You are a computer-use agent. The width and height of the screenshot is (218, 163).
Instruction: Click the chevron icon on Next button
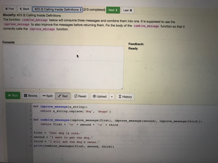click(116, 10)
